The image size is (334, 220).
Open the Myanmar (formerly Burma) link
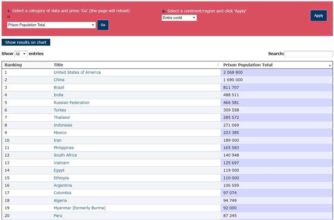pyautogui.click(x=79, y=208)
